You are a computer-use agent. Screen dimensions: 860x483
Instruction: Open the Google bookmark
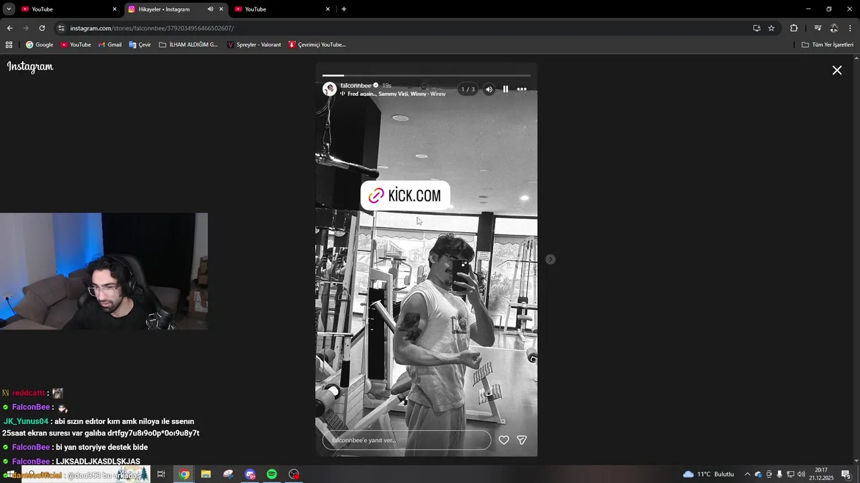pos(40,45)
